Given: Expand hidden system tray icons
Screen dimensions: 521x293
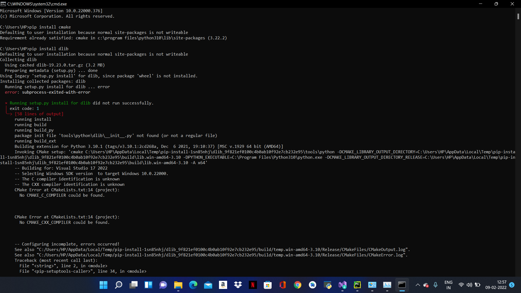Looking at the screenshot, I should click(417, 285).
